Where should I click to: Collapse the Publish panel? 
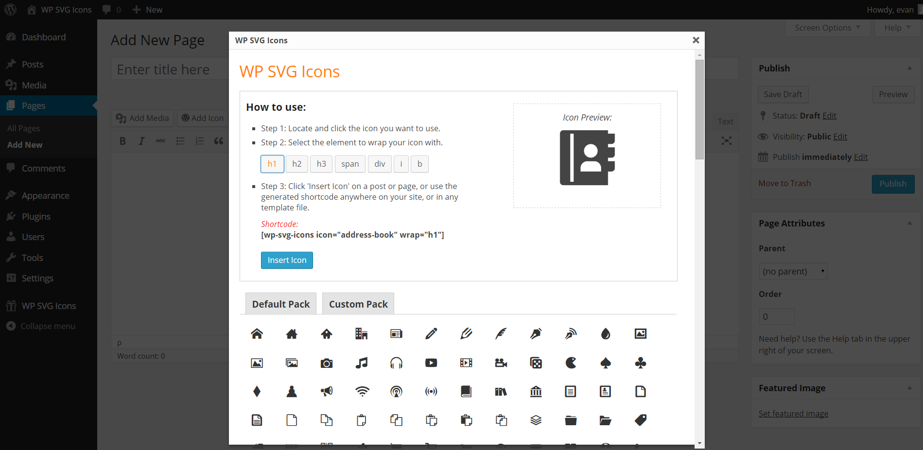(909, 68)
